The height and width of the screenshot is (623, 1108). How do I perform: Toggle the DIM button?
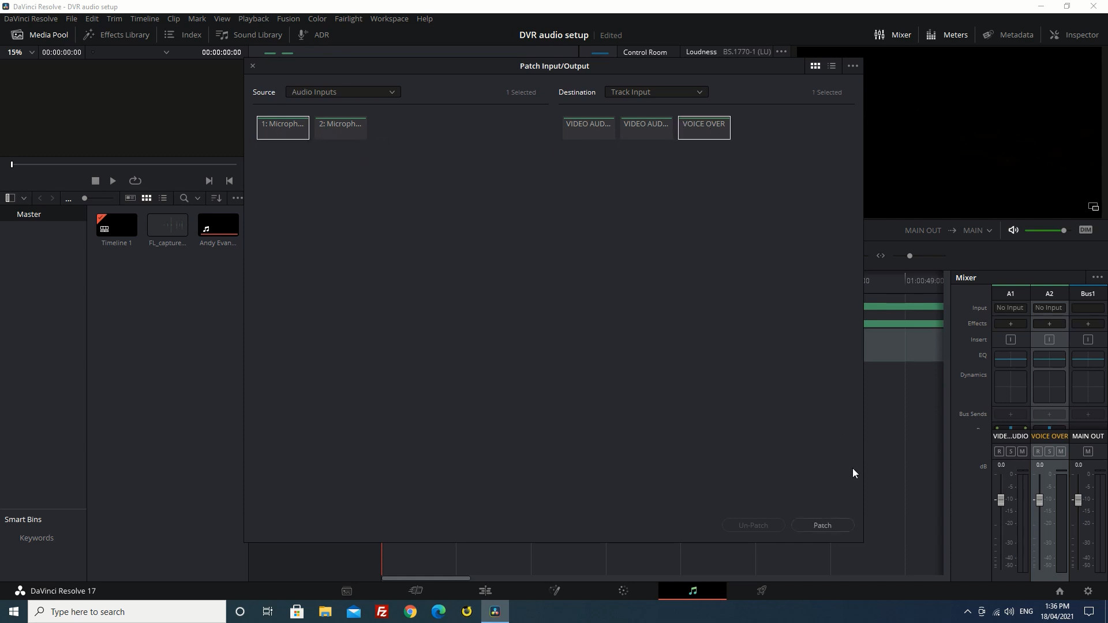1085,230
